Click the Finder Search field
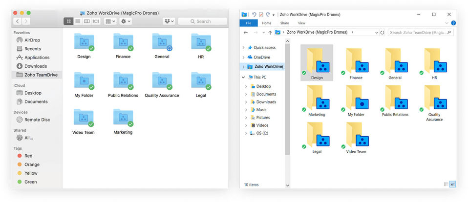This screenshot has height=202, width=469. tap(202, 21)
